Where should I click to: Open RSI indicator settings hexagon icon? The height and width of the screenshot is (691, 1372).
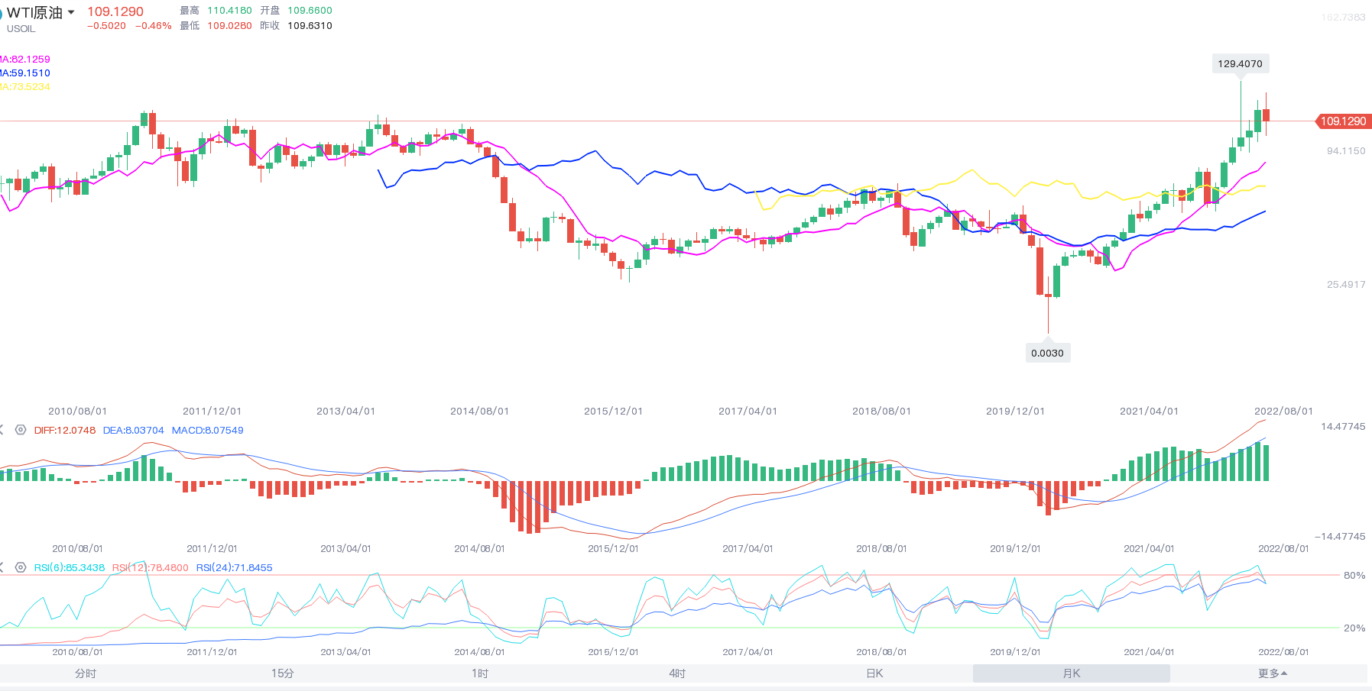[21, 567]
